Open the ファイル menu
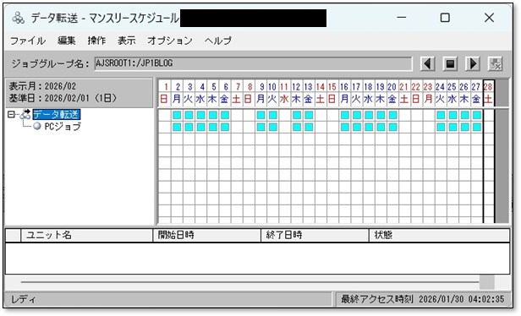This screenshot has width=521, height=316. pos(28,41)
